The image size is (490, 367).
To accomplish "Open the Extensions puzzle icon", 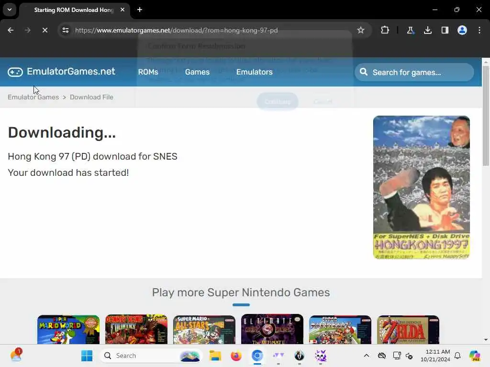I will pos(385,30).
